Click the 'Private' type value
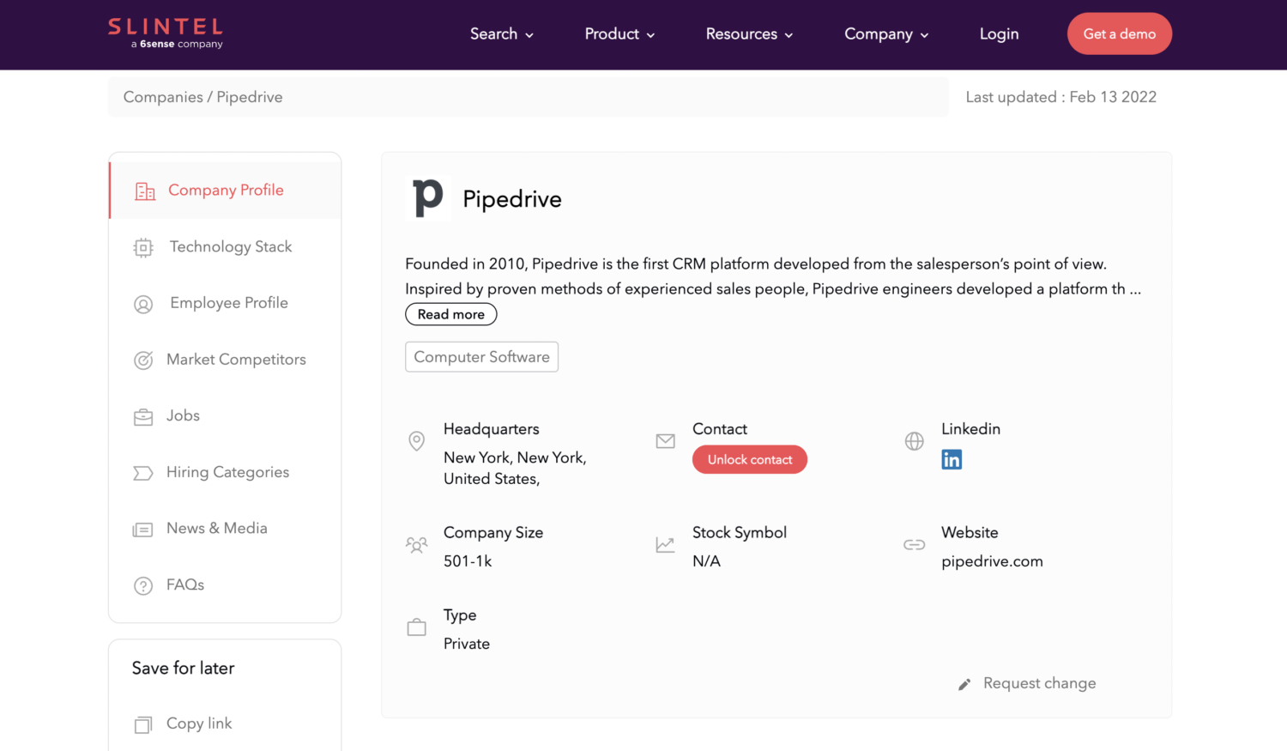Viewport: 1287px width, 751px height. pos(467,644)
